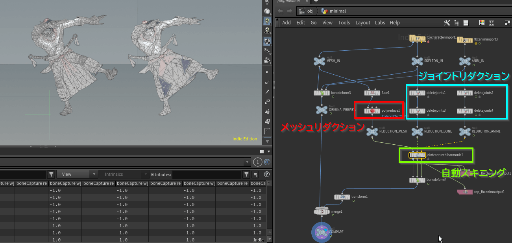Select the REDUCTION_BONE null node
This screenshot has height=243, width=512.
click(417, 132)
